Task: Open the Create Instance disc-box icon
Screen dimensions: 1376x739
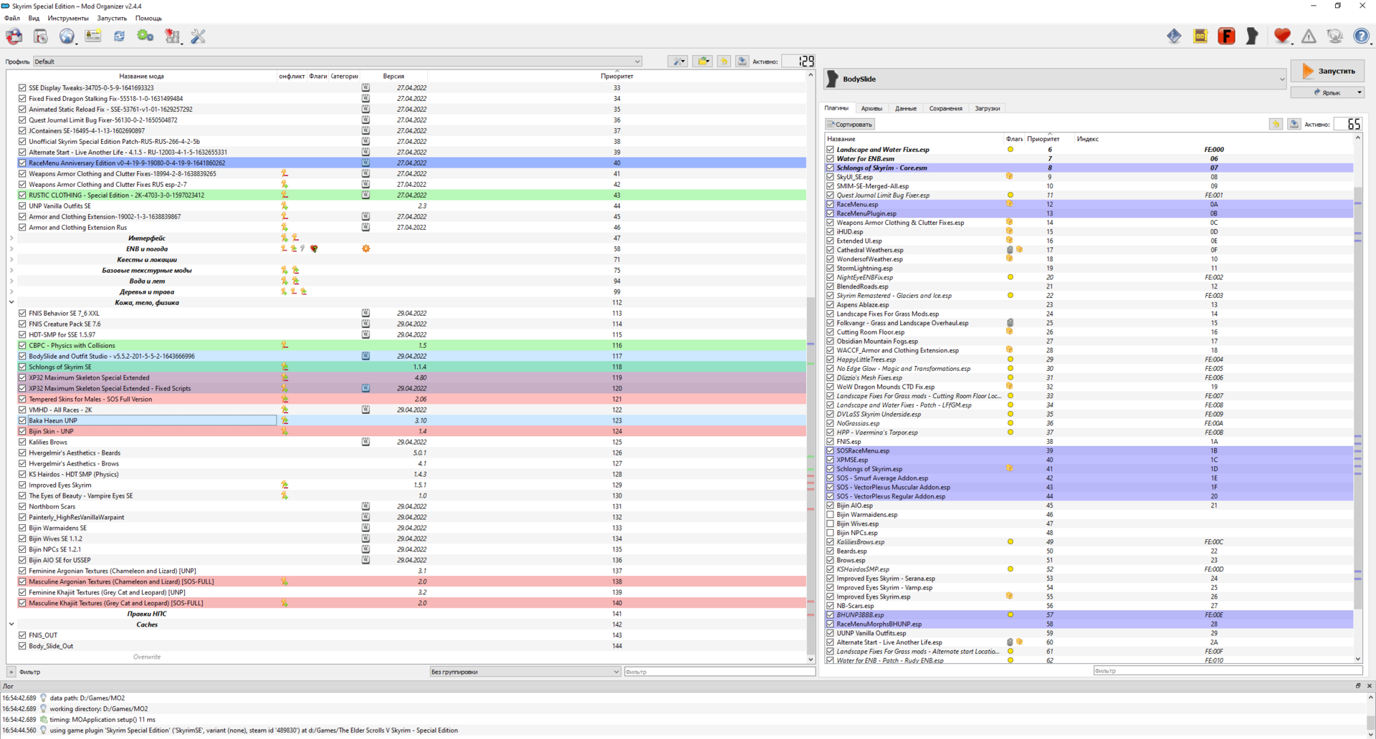Action: tap(14, 36)
